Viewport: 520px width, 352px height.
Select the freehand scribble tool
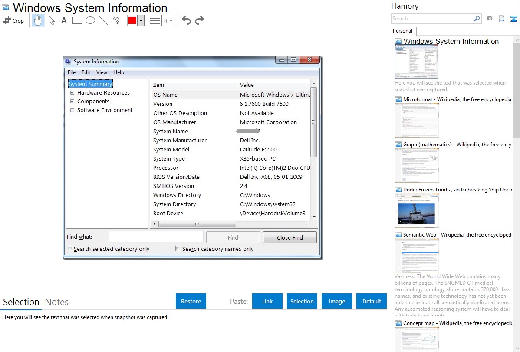pyautogui.click(x=116, y=20)
